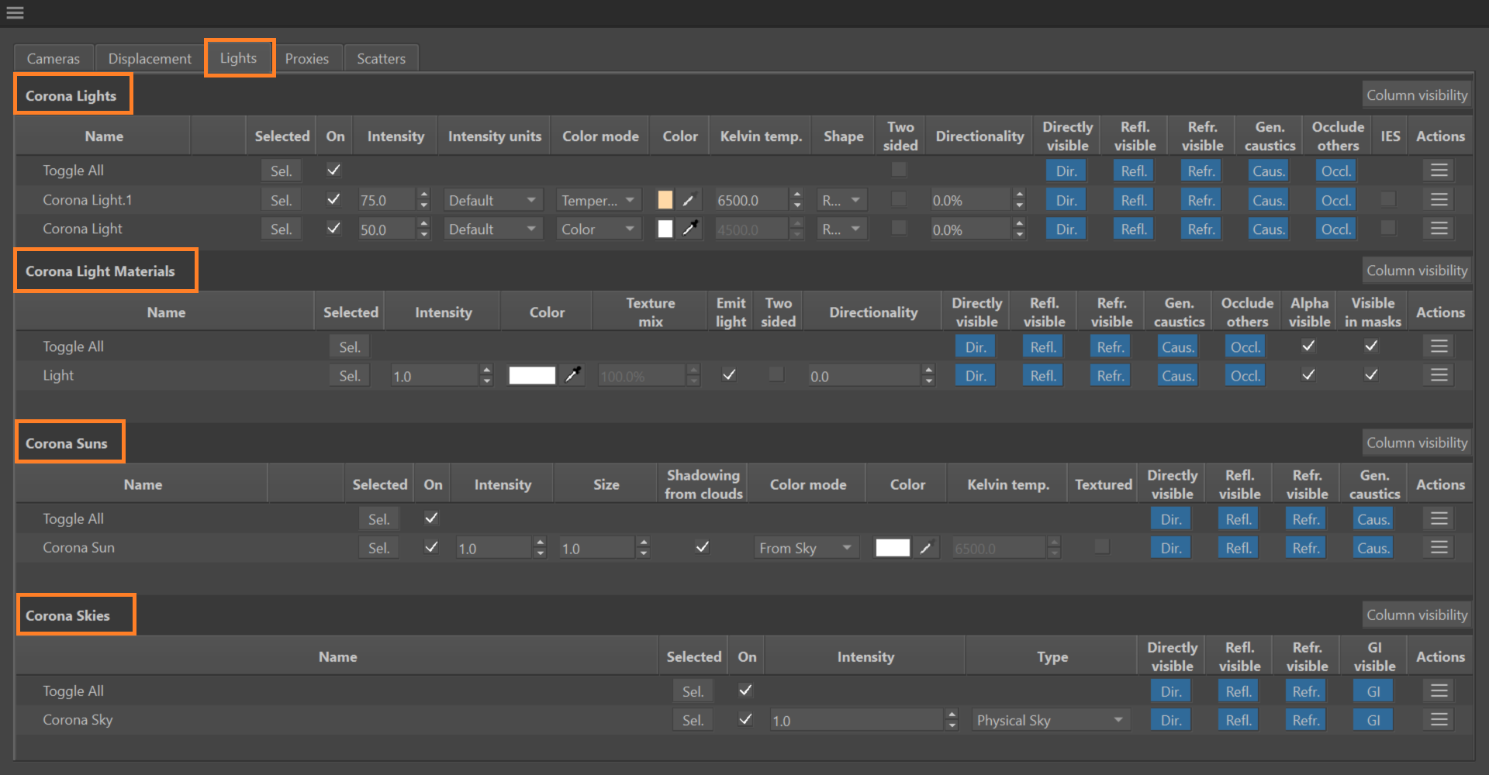Switch to the Proxies tab
1489x775 pixels.
click(x=307, y=58)
